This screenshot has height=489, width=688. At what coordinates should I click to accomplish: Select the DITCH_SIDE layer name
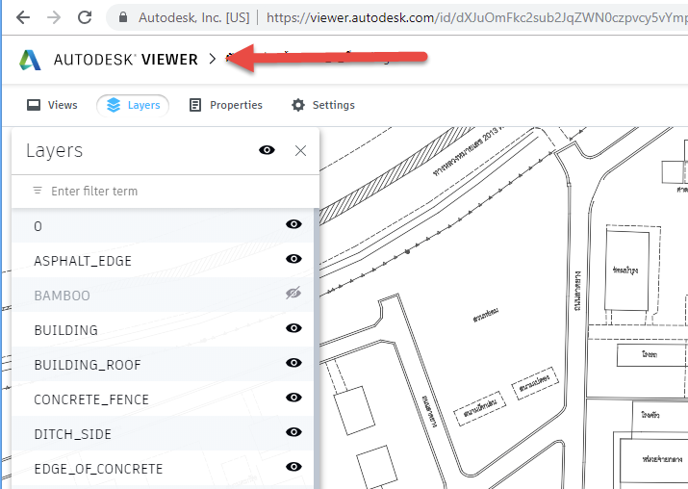click(x=72, y=434)
